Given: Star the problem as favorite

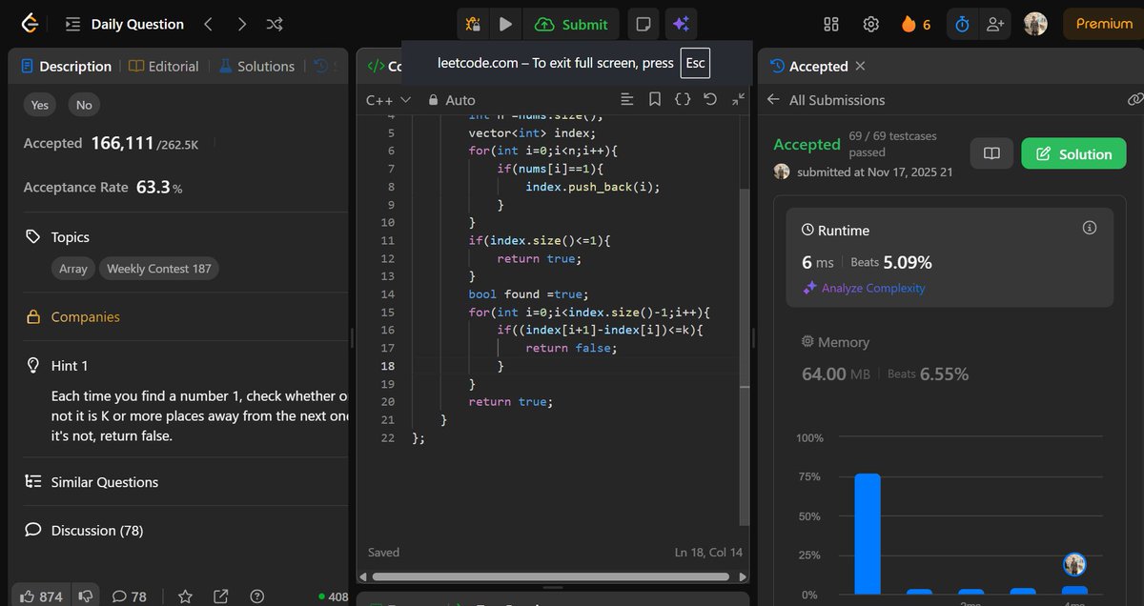Looking at the screenshot, I should point(185,596).
